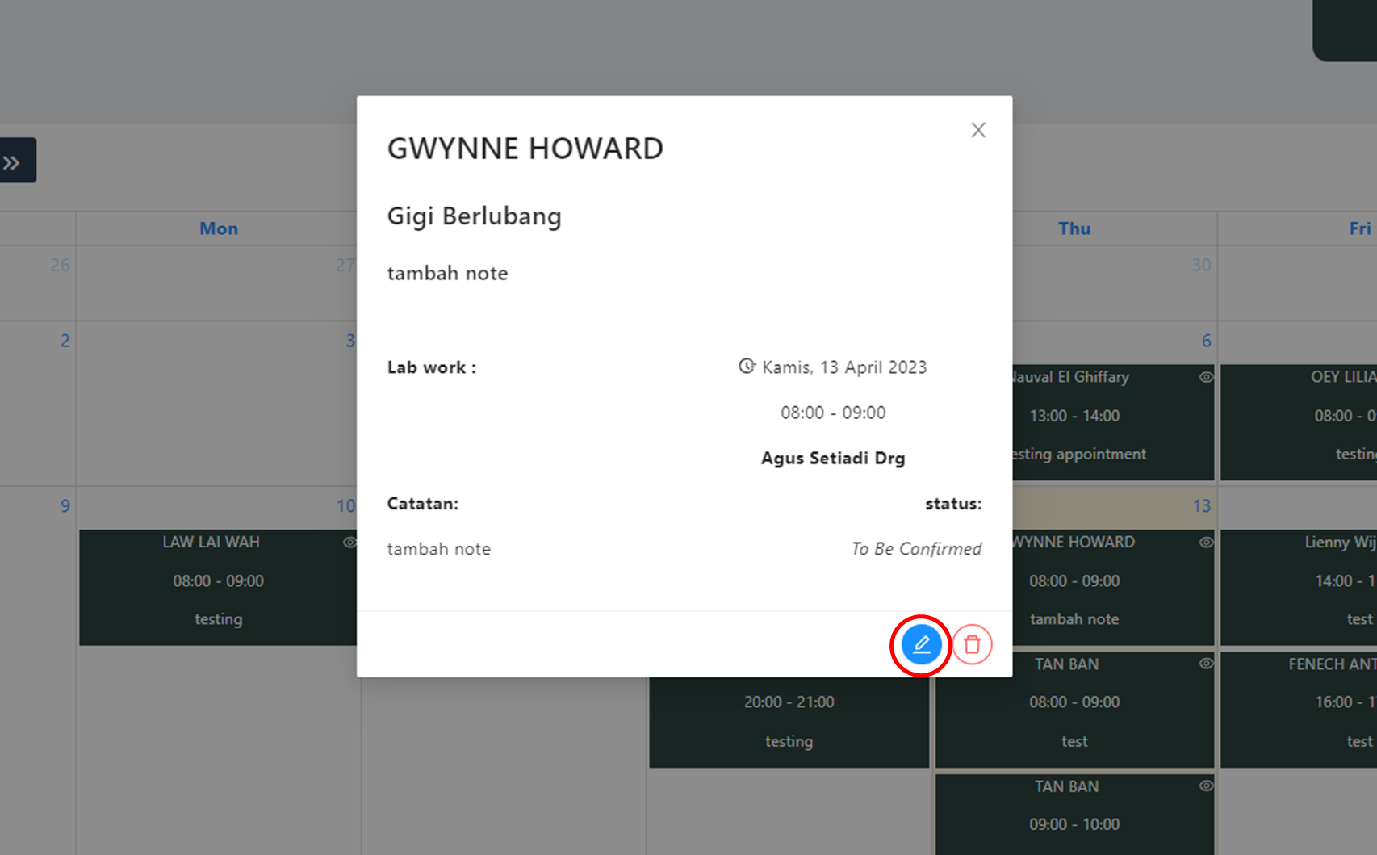Select the Fri column header
The width and height of the screenshot is (1377, 855).
pyautogui.click(x=1360, y=228)
